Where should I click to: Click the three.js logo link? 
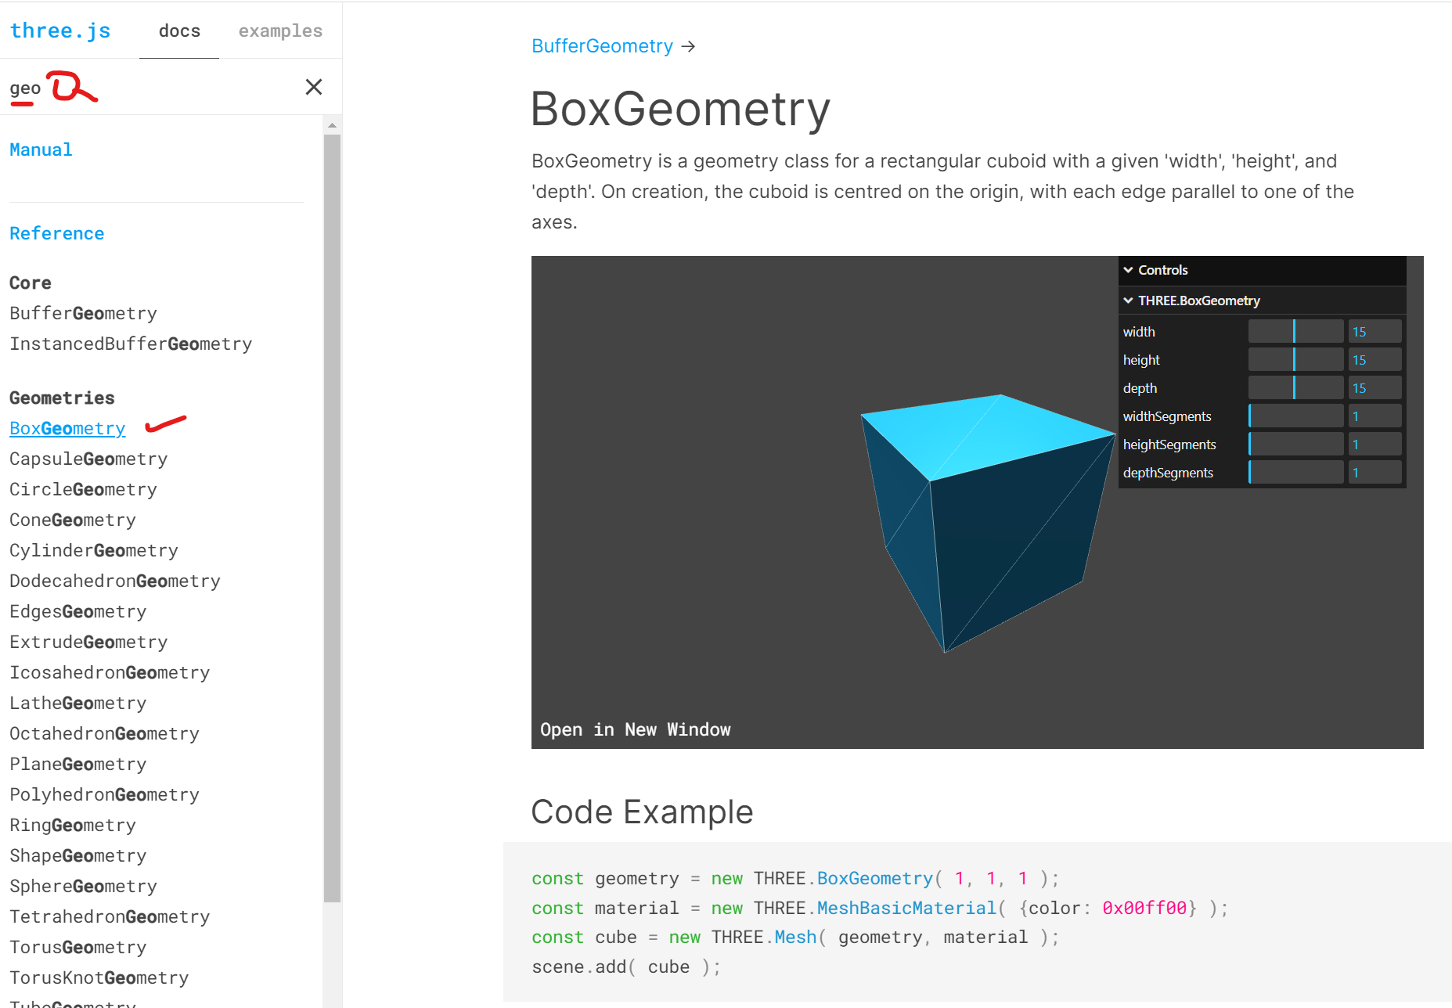60,31
